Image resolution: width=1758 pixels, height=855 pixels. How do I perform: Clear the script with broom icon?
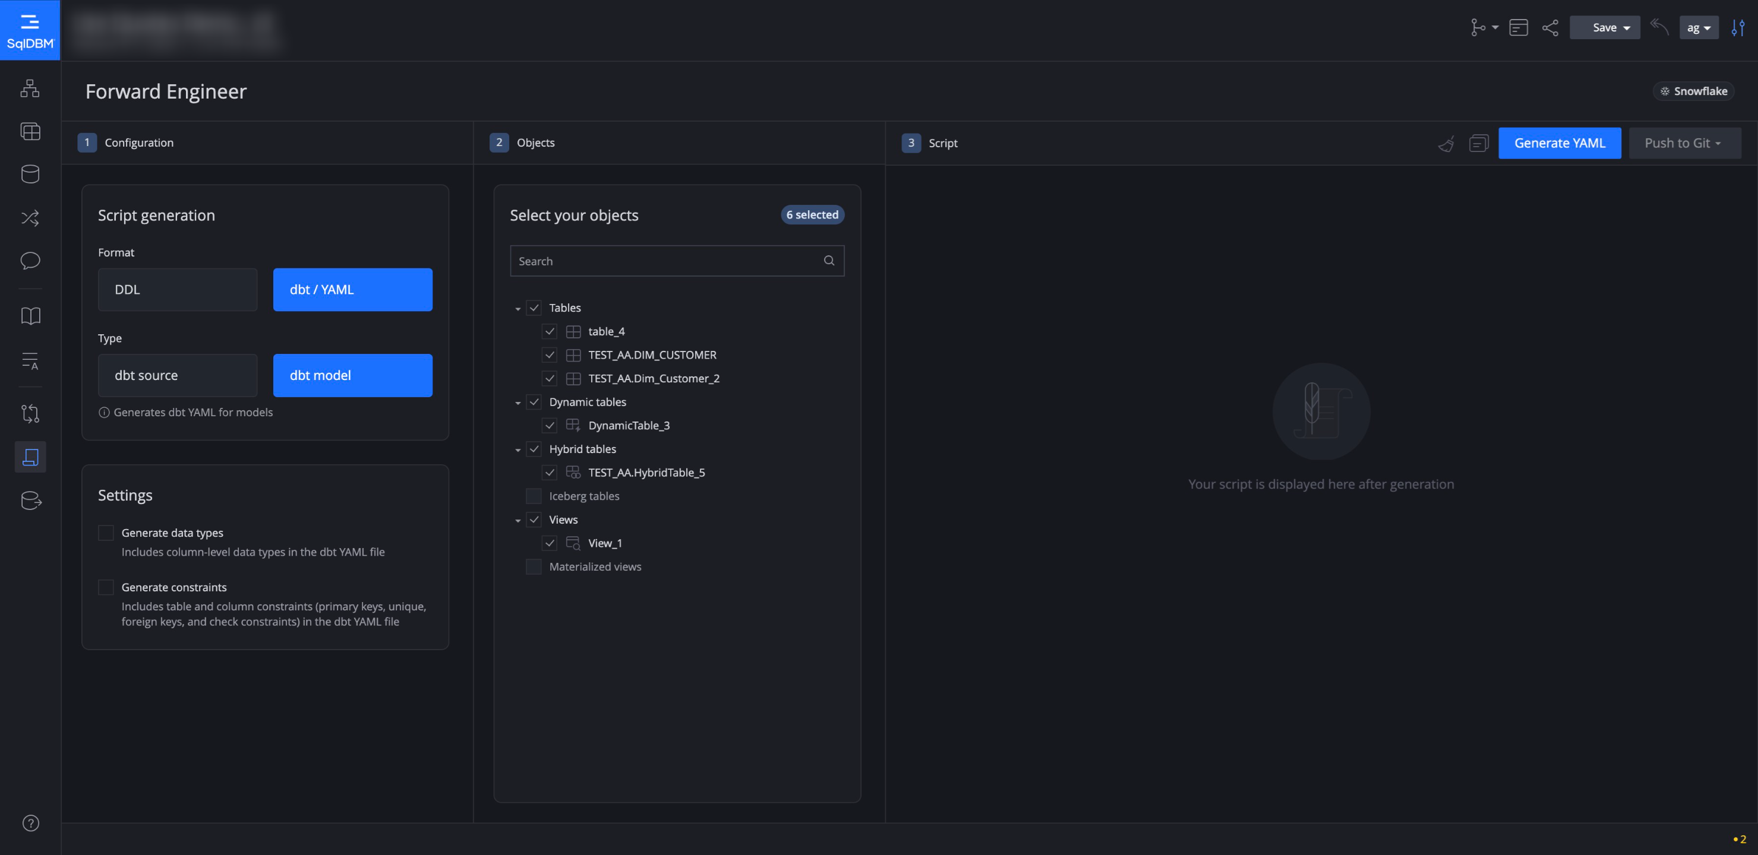[1446, 143]
